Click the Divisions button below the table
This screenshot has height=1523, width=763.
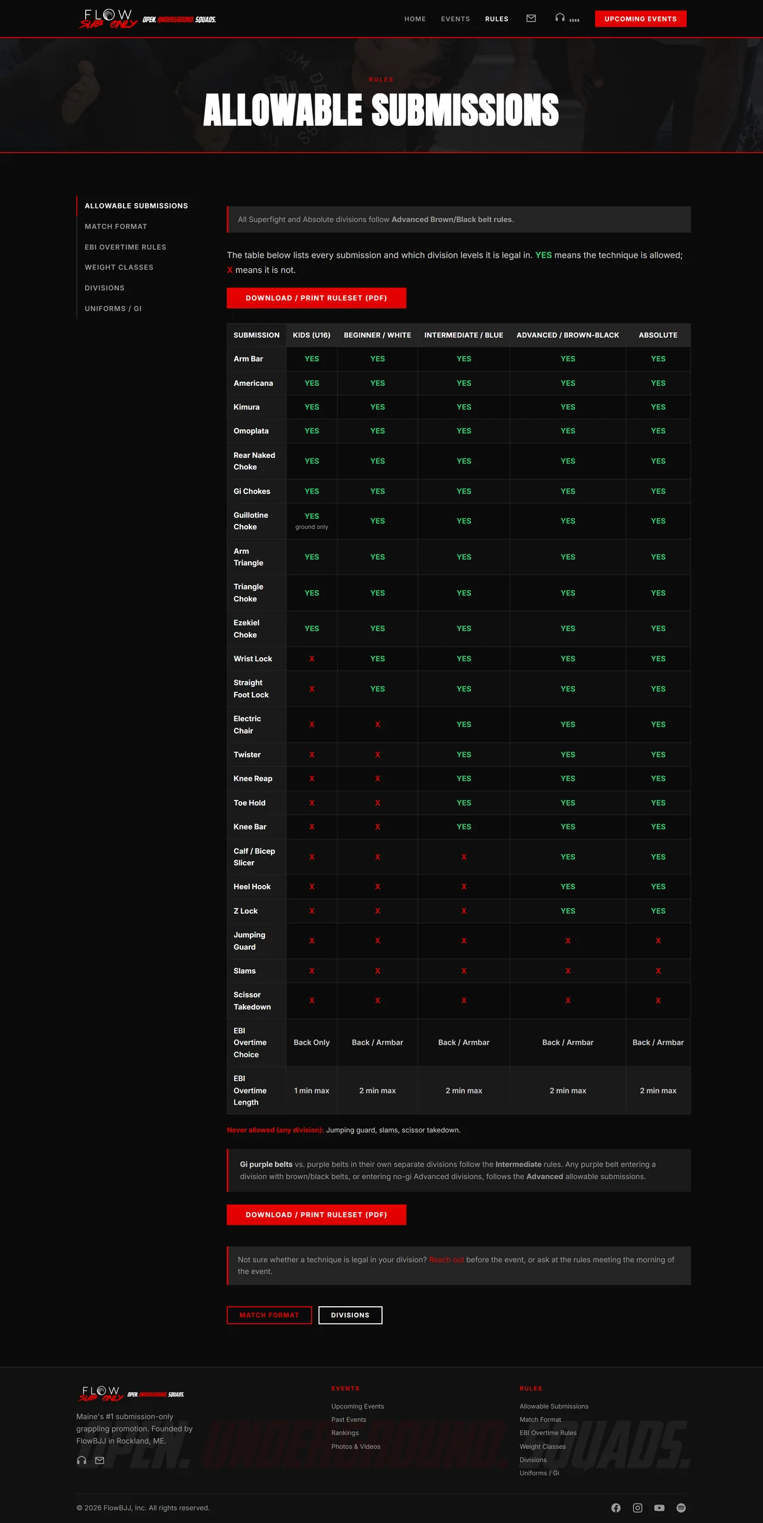(350, 1315)
